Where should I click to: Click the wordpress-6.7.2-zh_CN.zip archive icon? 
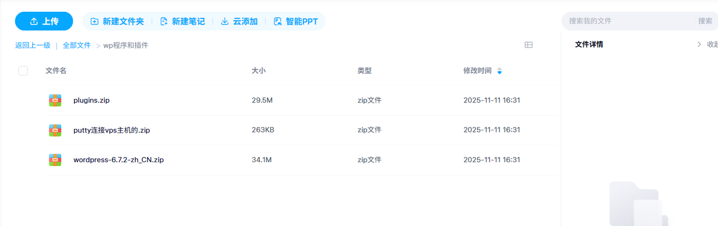point(55,160)
